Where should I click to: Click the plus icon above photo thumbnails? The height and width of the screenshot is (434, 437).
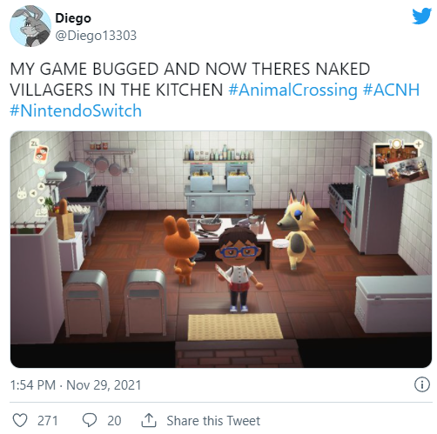coord(418,144)
